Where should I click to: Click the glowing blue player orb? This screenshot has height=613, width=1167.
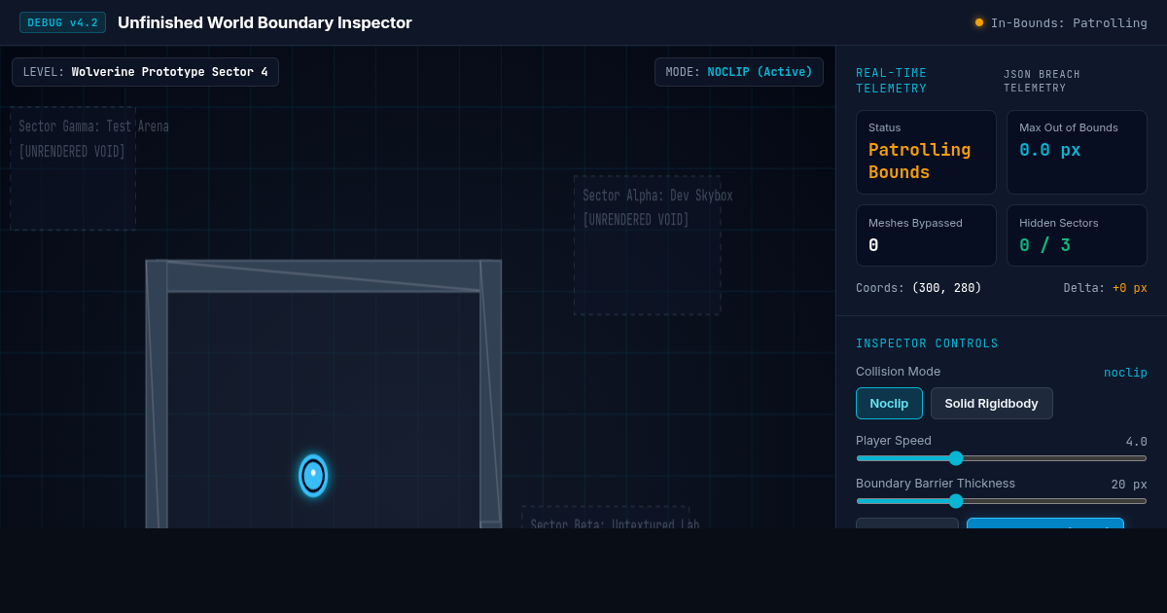click(x=313, y=475)
